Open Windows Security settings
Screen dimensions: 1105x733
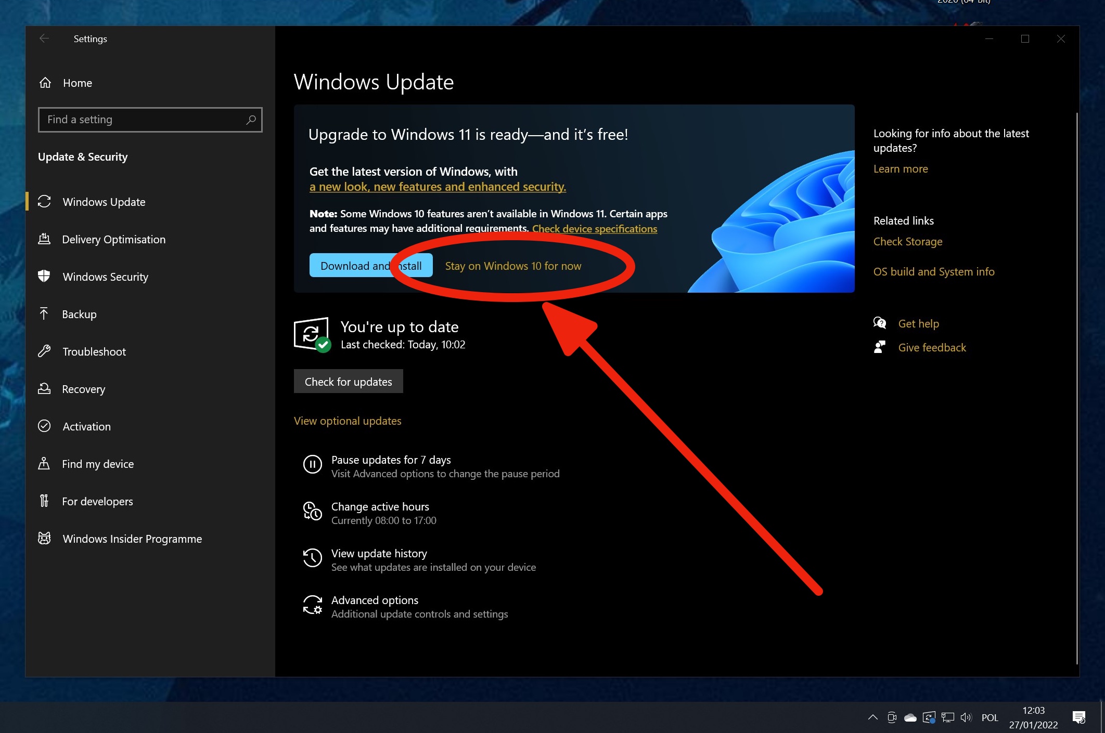105,277
